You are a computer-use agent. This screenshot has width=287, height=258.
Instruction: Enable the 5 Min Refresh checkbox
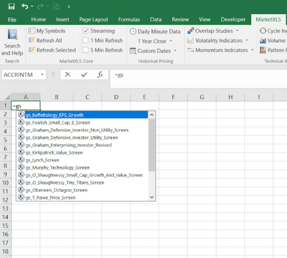click(x=85, y=50)
